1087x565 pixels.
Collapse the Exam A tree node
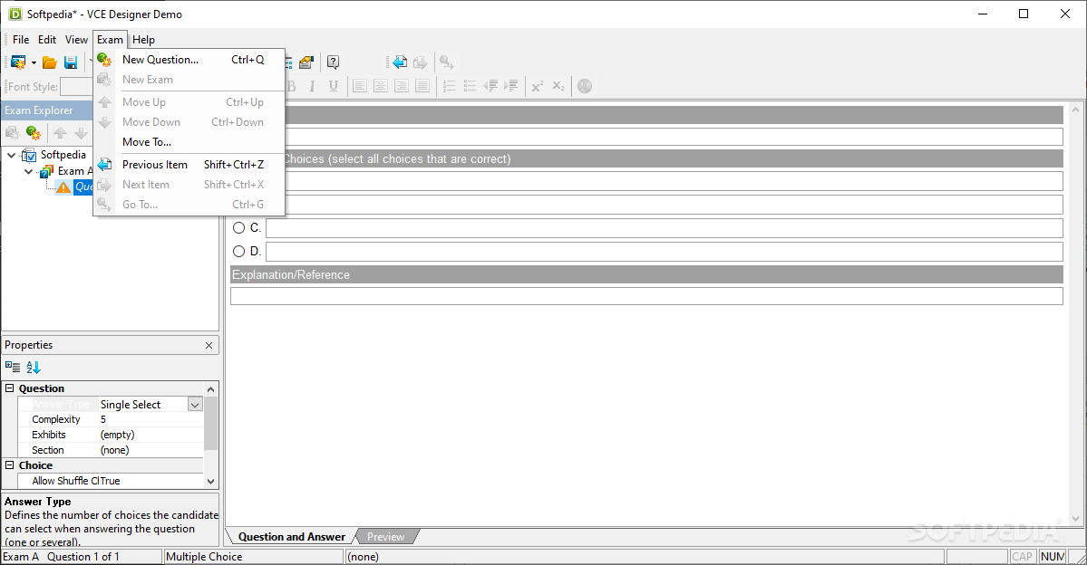pos(28,171)
